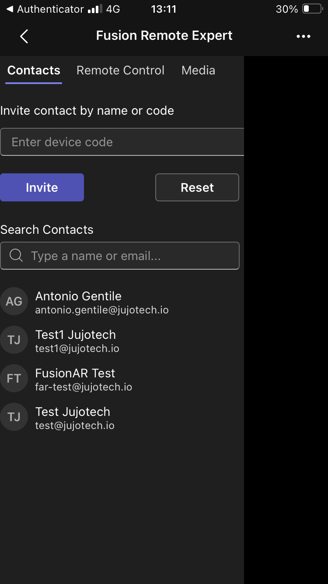Switch to the Contacts tab
Screen dimensions: 328x584
coord(34,70)
